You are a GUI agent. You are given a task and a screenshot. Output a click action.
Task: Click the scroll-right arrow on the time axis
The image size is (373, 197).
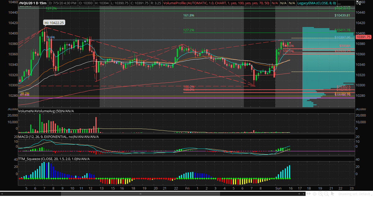[x=304, y=194]
